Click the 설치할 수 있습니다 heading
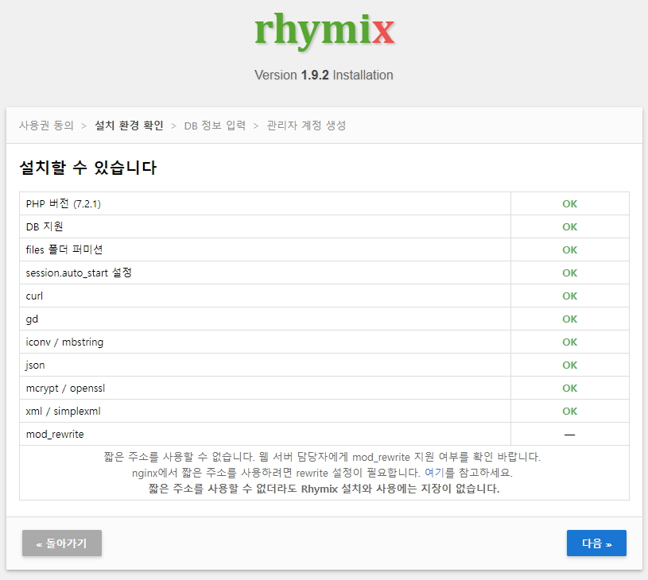This screenshot has height=580, width=648. point(87,168)
